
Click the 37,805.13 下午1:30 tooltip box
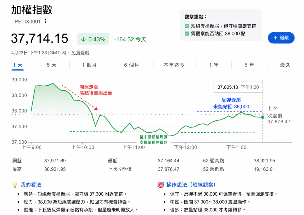[x=238, y=87]
